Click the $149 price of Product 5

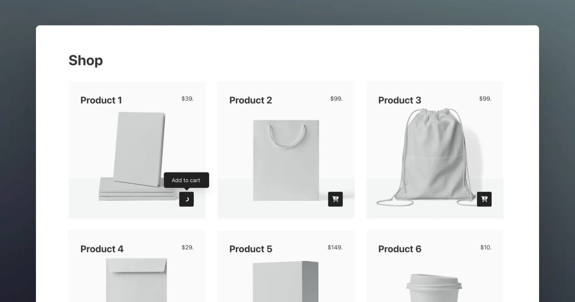tap(335, 247)
